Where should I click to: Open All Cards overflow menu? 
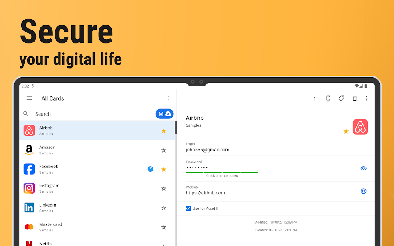(169, 98)
